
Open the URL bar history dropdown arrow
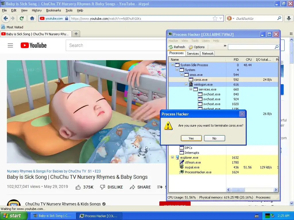(221, 18)
